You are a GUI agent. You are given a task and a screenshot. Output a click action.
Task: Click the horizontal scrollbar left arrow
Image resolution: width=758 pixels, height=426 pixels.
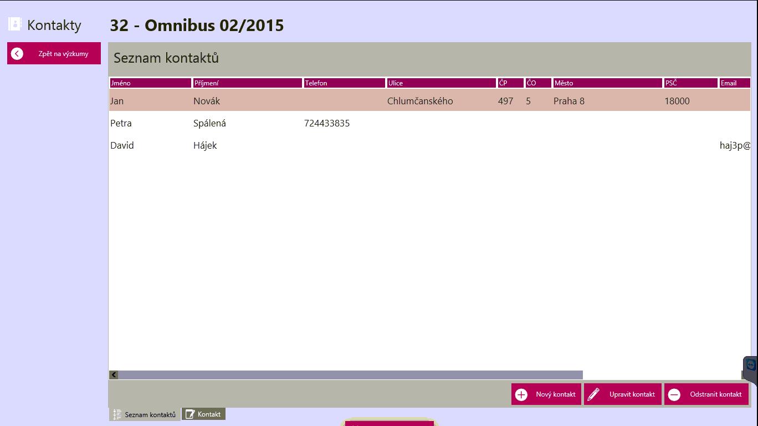(114, 375)
